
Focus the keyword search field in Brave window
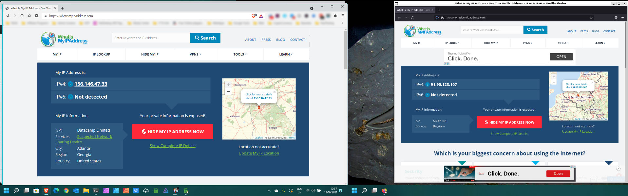[x=151, y=38]
